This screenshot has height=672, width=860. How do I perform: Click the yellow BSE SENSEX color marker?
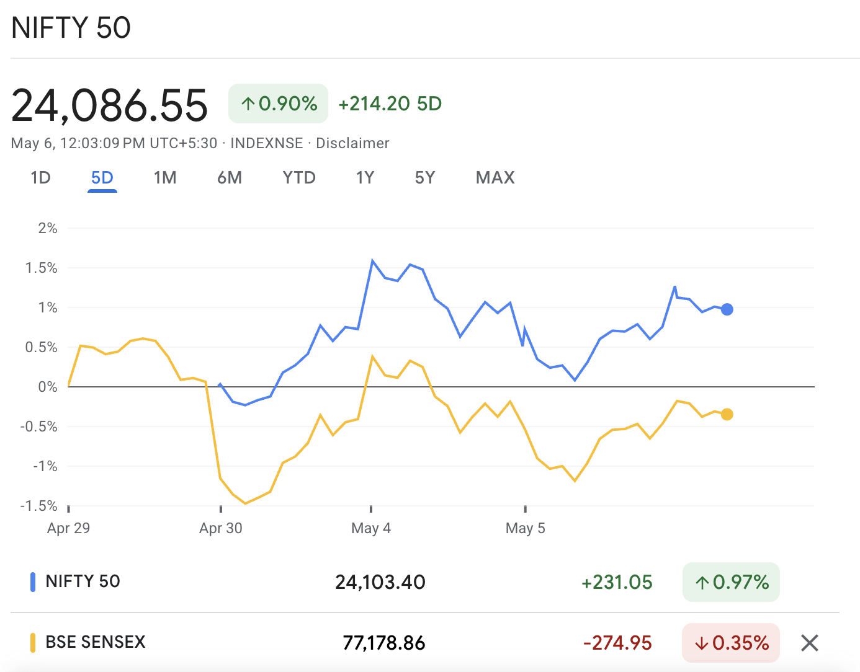[33, 643]
